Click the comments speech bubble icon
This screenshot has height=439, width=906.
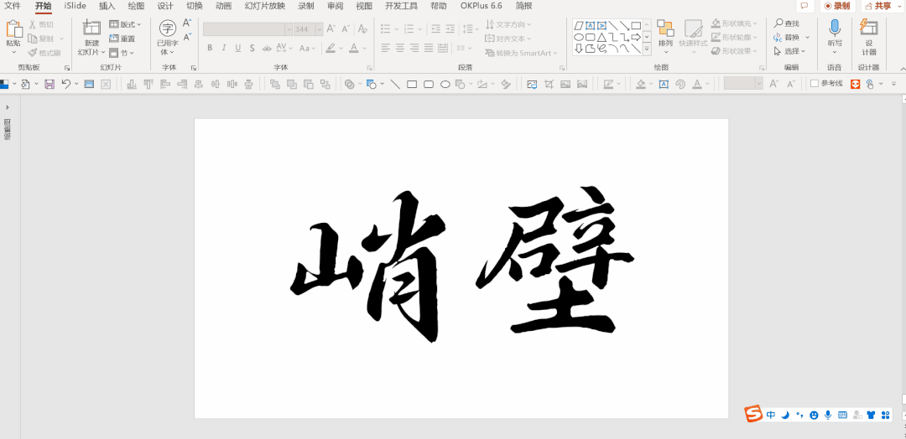[804, 6]
